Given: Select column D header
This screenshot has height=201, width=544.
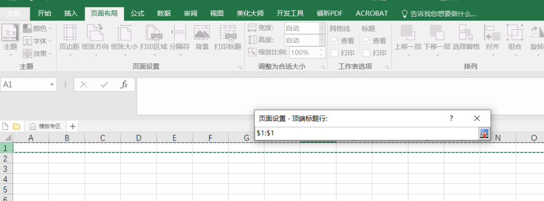Looking at the screenshot, I should pos(139,138).
